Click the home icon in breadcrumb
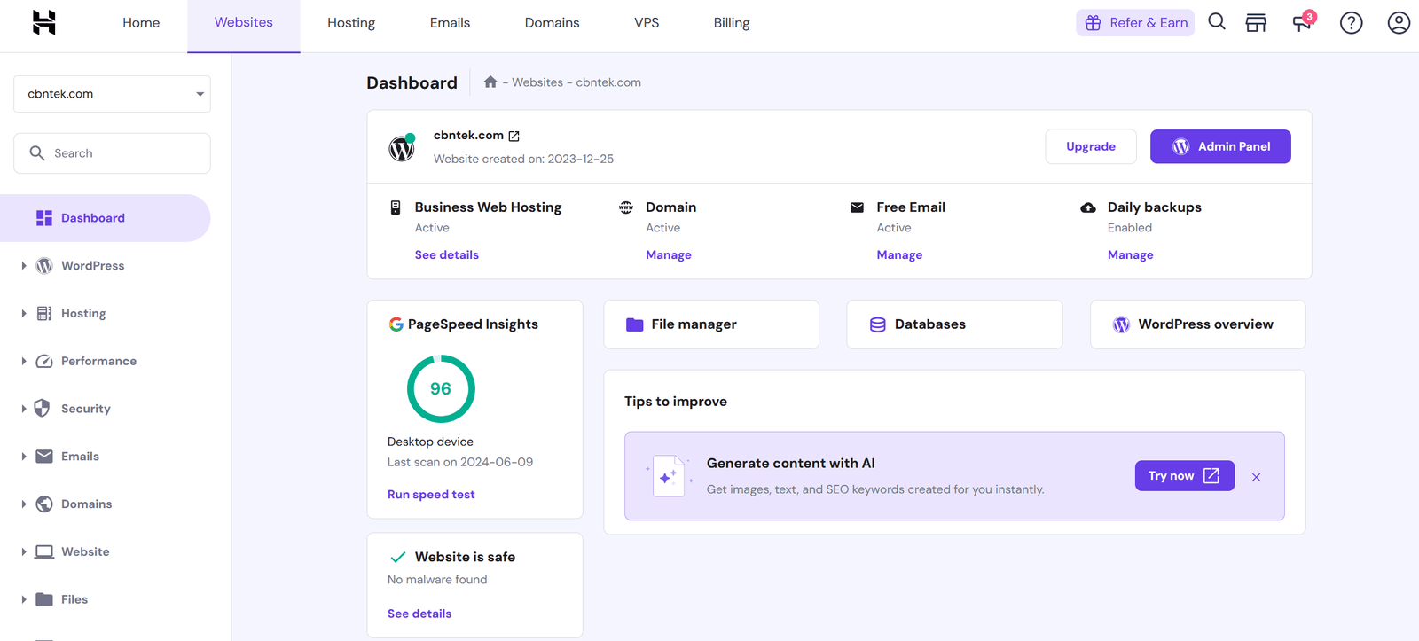This screenshot has height=641, width=1419. coord(490,82)
